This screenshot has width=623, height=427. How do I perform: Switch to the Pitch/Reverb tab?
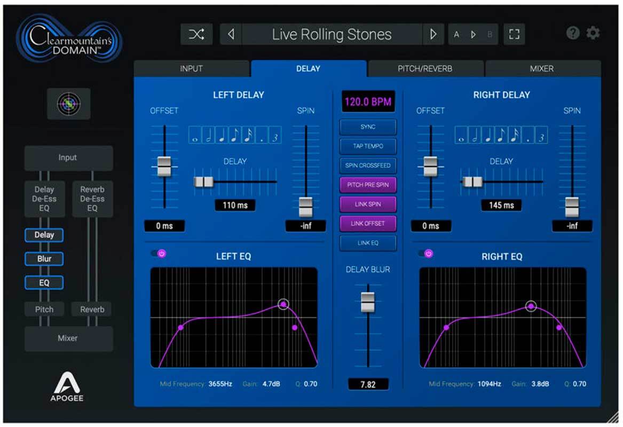coord(425,69)
